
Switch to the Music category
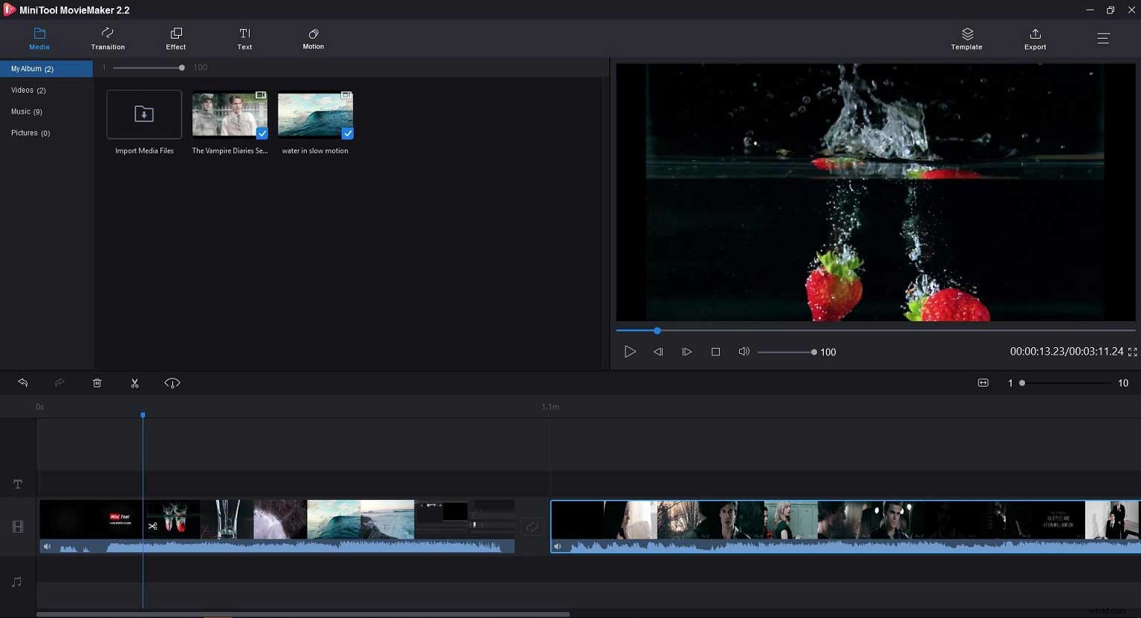27,111
